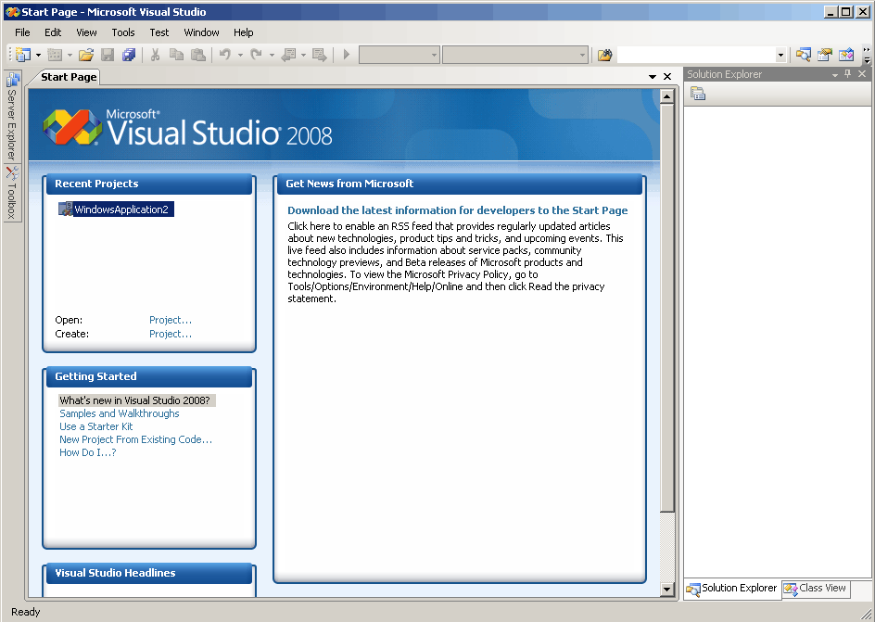This screenshot has height=622, width=875.
Task: Click the Undo arrow icon
Action: point(225,55)
